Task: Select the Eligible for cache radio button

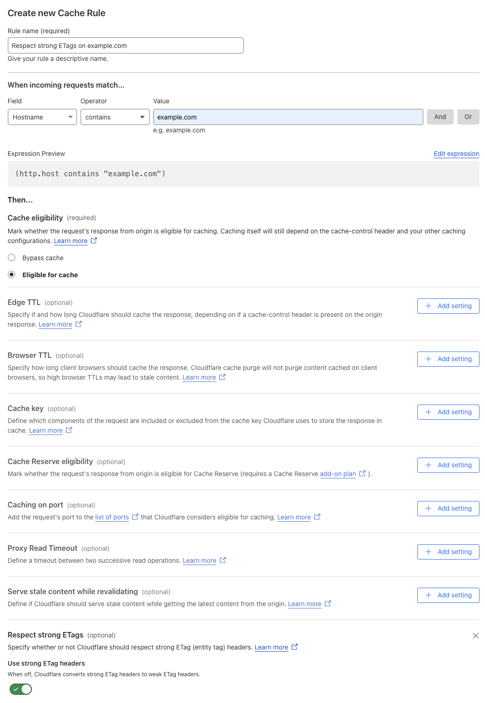Action: click(x=12, y=275)
